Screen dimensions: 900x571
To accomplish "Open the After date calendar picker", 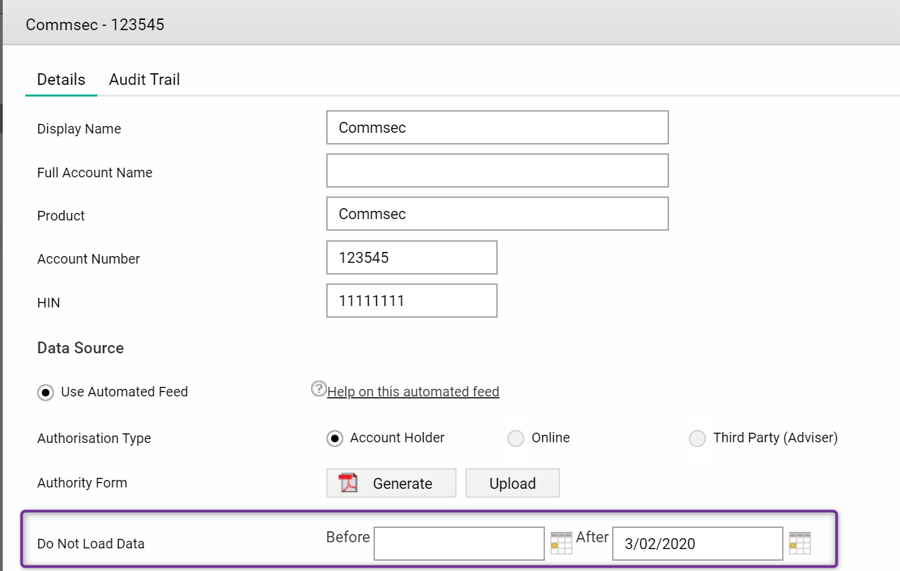I will point(799,543).
